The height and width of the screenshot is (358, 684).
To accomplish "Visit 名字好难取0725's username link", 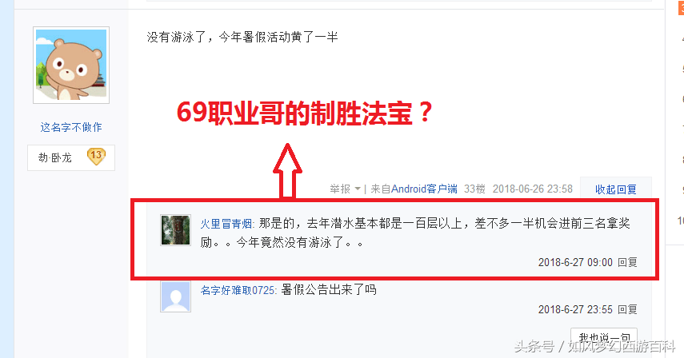I will click(x=238, y=290).
